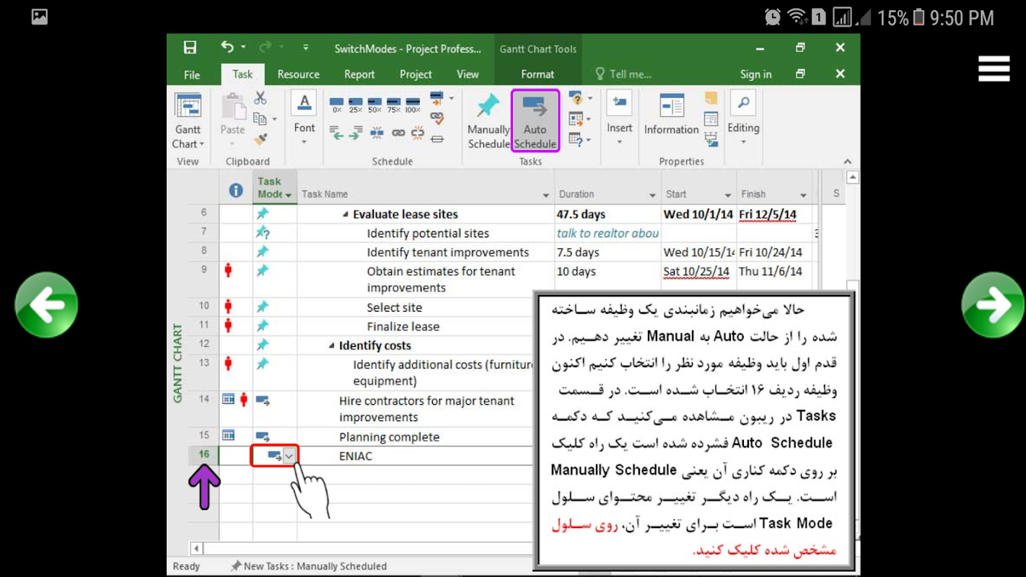Click the Link Tasks chain icon

pyautogui.click(x=398, y=133)
